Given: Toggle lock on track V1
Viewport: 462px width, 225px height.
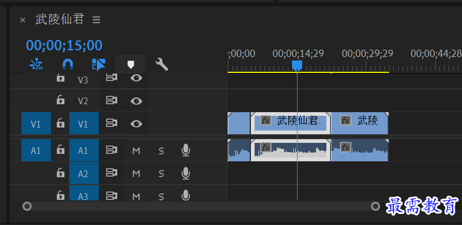Looking at the screenshot, I should click(60, 123).
